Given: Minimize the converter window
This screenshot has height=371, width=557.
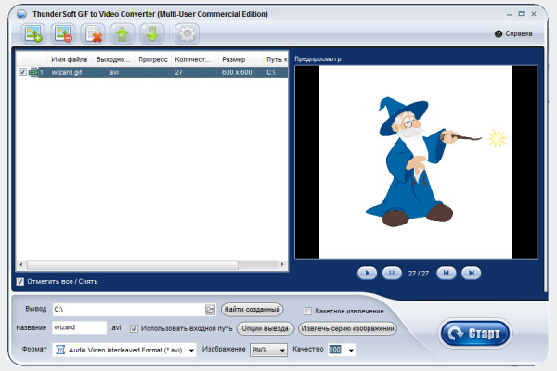Looking at the screenshot, I should point(509,14).
